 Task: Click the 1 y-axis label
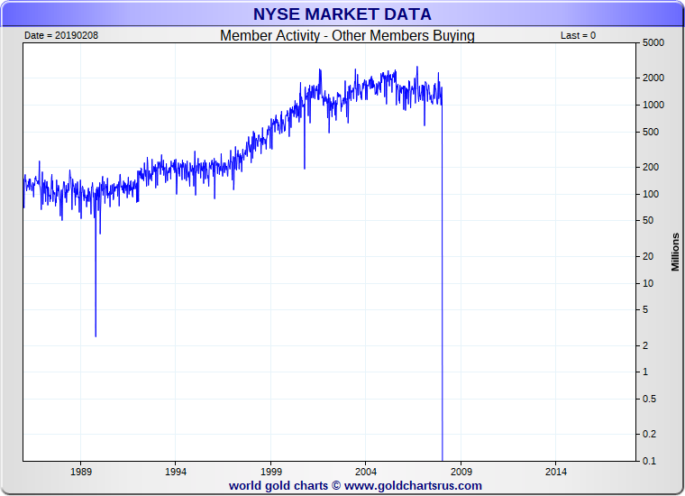(645, 372)
